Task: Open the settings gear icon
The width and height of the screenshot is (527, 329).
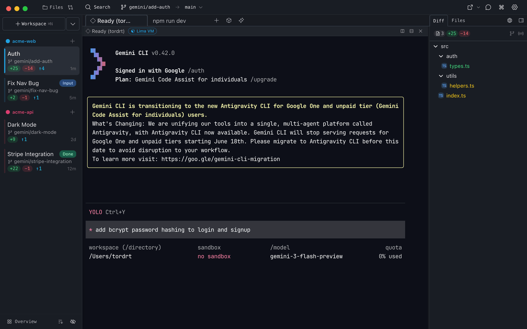Action: (515, 7)
